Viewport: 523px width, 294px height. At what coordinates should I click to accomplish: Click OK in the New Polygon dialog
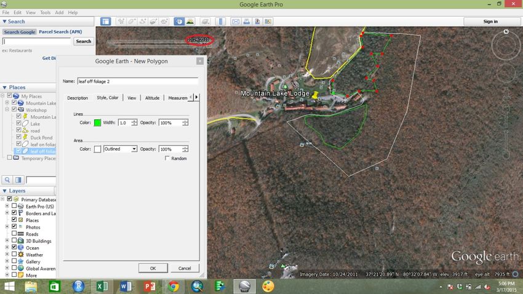point(153,268)
